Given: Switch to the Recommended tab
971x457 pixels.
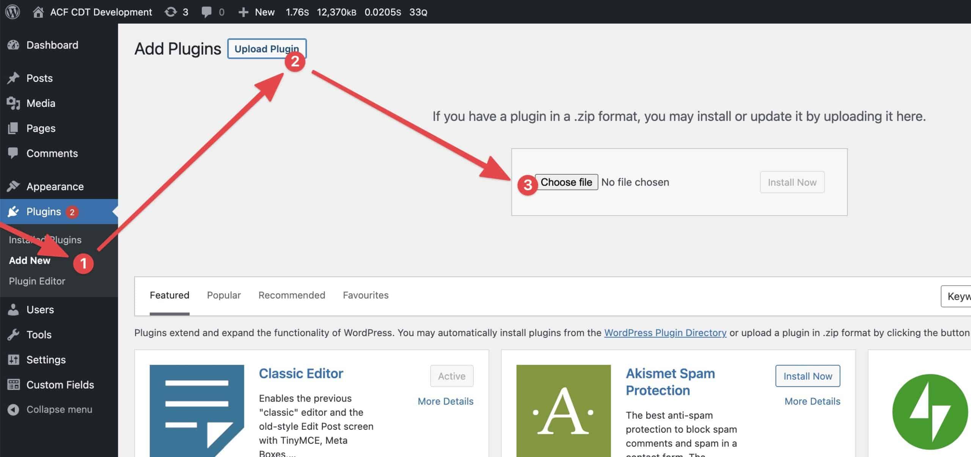Looking at the screenshot, I should [x=292, y=295].
